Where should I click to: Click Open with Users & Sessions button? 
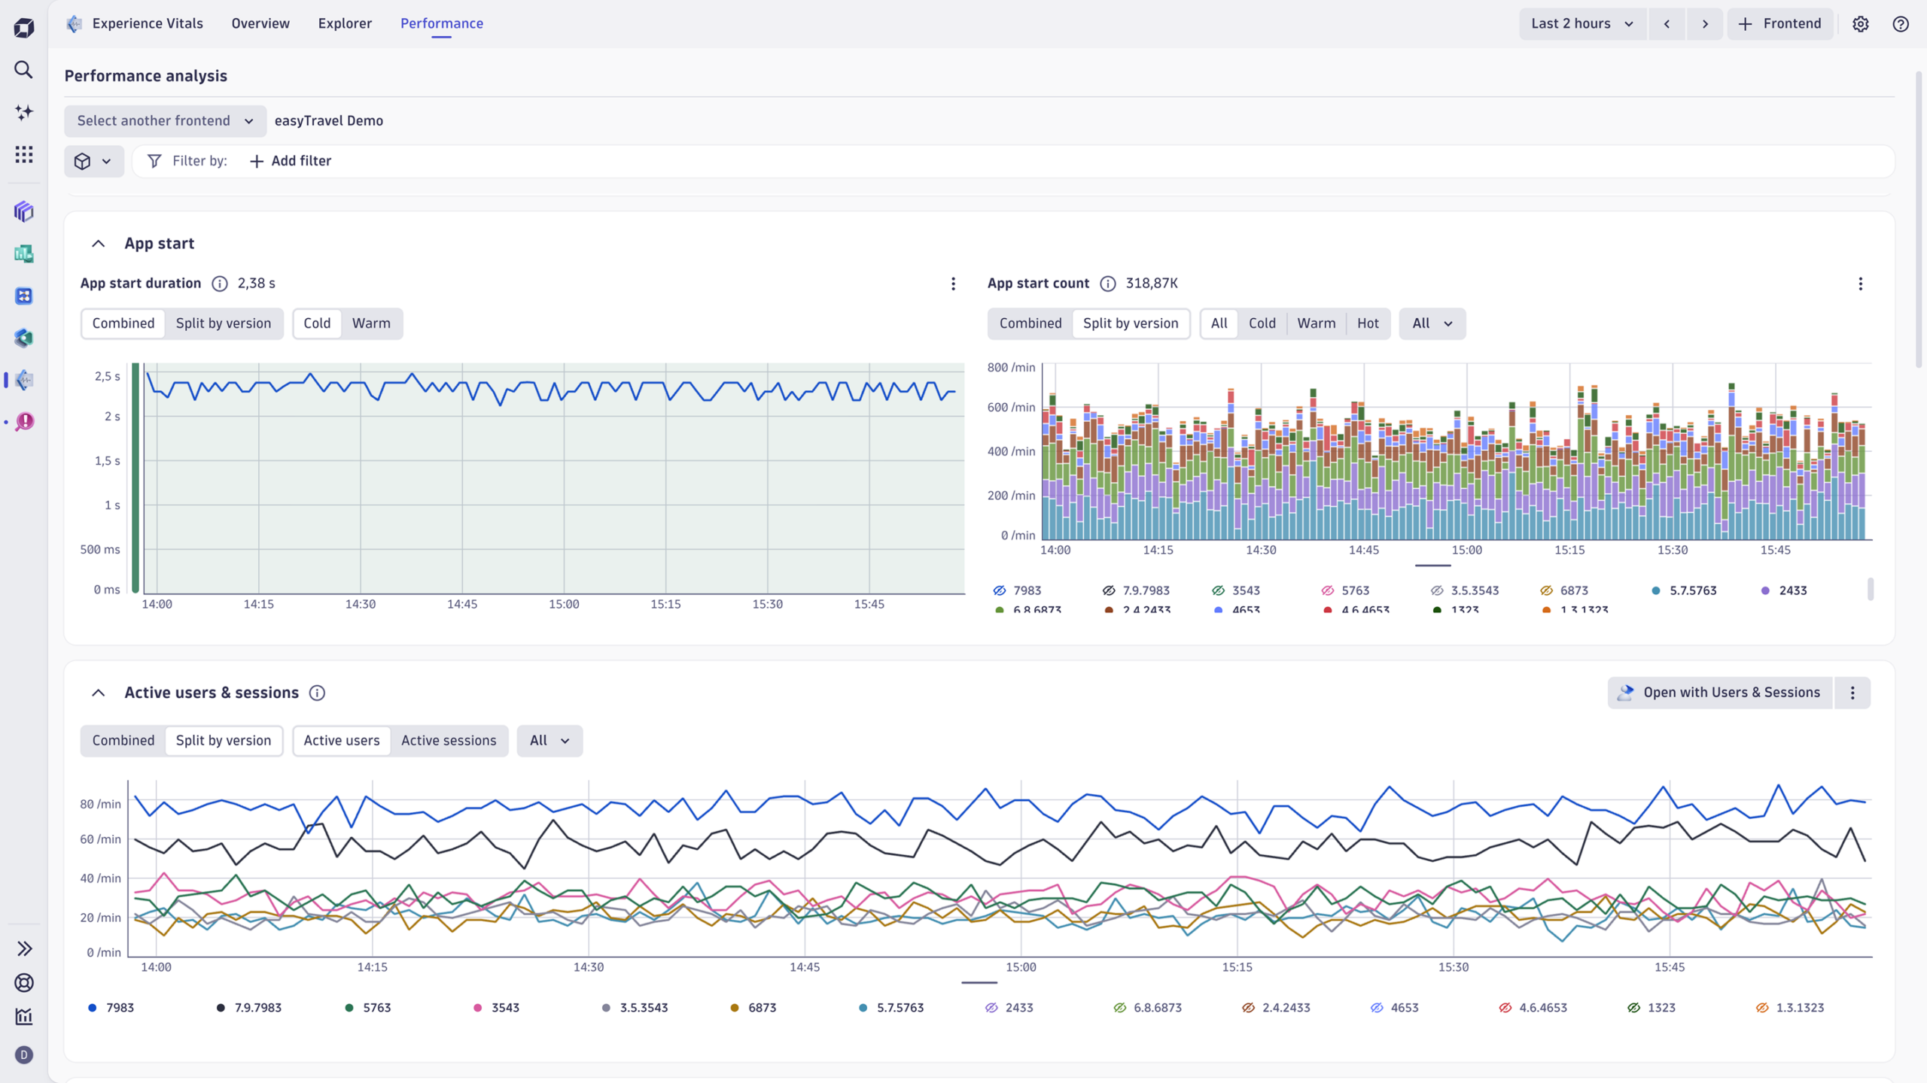(x=1719, y=693)
